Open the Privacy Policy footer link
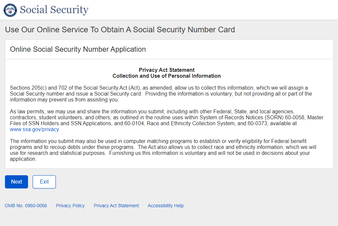 click(x=70, y=206)
